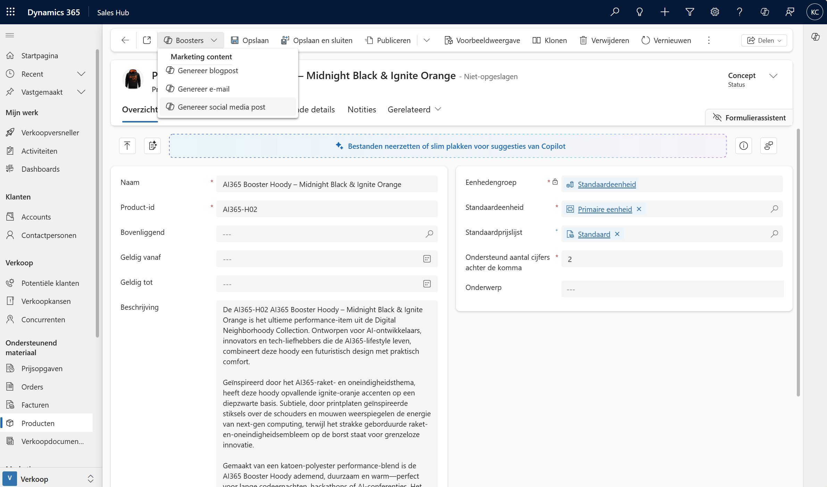Expand the Concept status chevron
The image size is (827, 487).
[x=773, y=76]
